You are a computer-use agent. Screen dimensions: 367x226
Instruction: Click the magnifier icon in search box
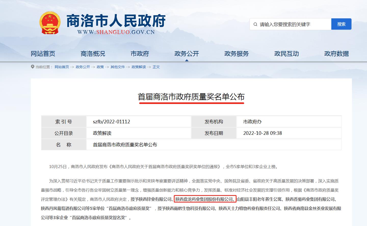(x=255, y=24)
